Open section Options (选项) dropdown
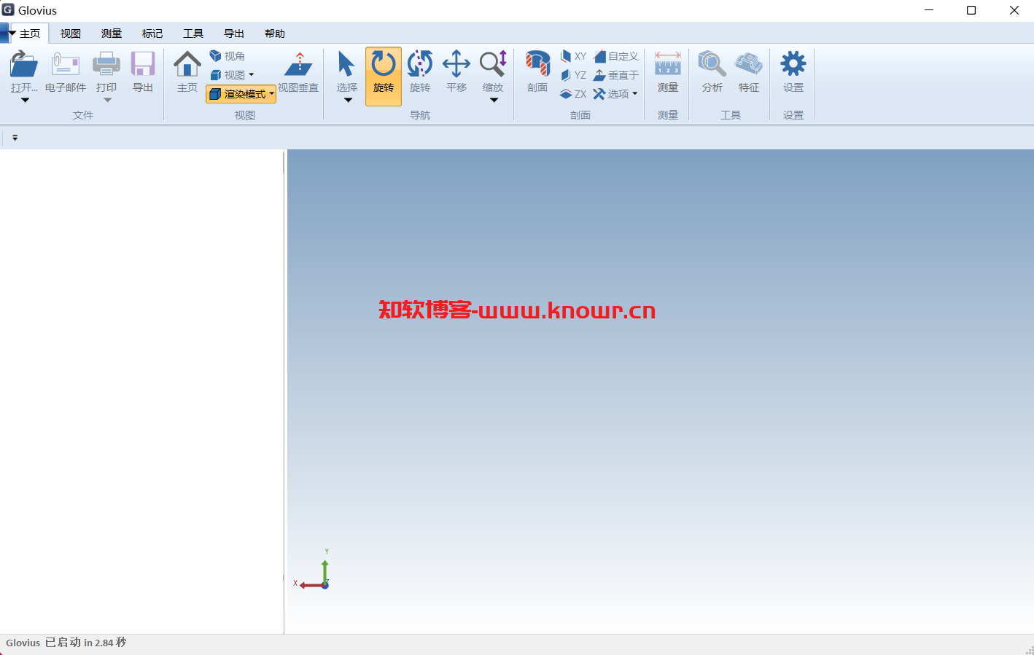Image resolution: width=1034 pixels, height=655 pixels. click(x=615, y=94)
